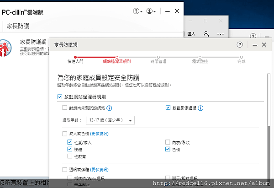The height and width of the screenshot is (188, 274).
Task: Uncheck 裸體 checkbox
Action: click(x=69, y=149)
